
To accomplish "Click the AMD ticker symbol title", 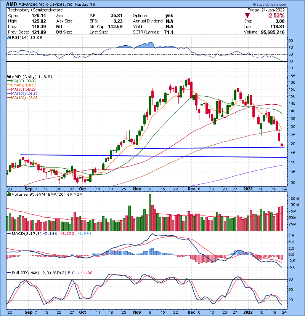I will click(11, 4).
